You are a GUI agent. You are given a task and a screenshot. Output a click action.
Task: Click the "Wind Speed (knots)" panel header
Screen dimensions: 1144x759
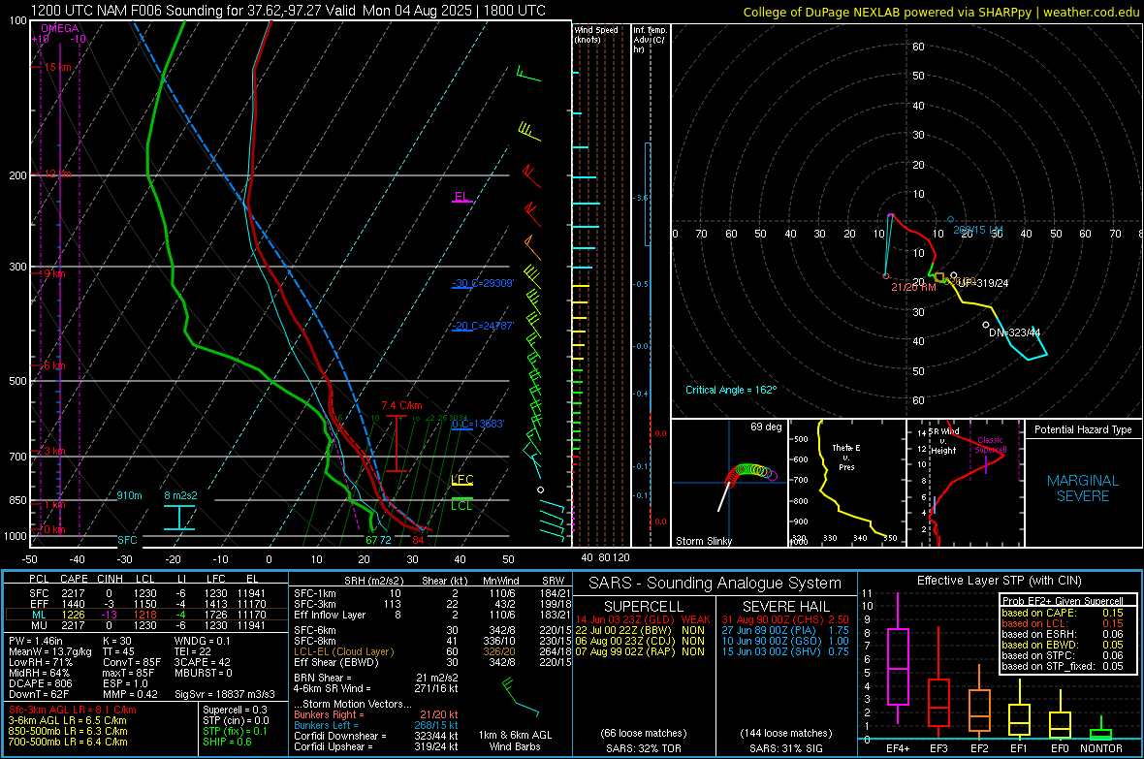click(x=596, y=34)
